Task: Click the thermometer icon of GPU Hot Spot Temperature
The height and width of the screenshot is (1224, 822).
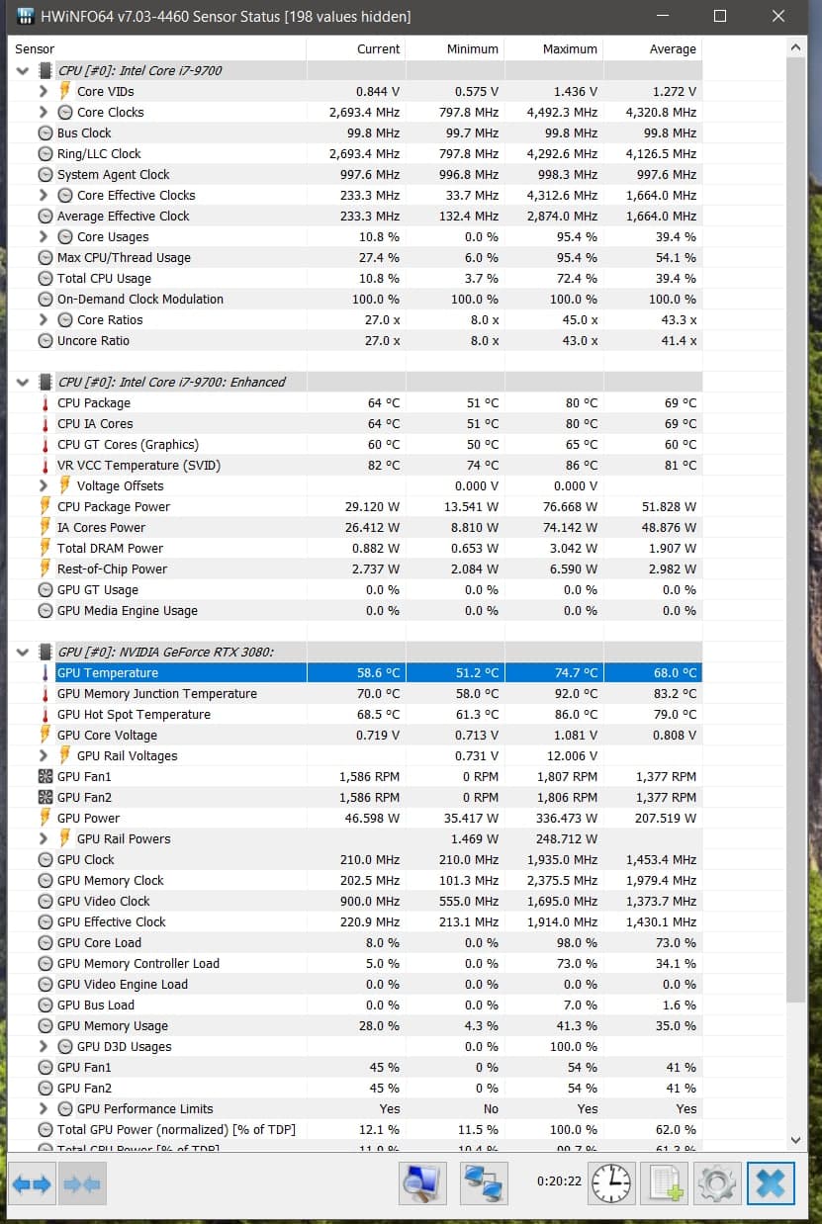Action: [46, 714]
